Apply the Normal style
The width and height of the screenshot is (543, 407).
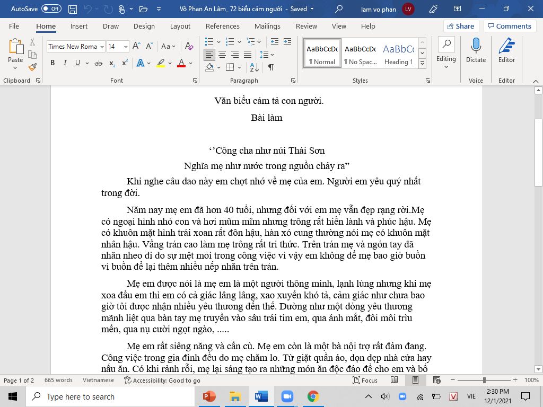click(322, 54)
